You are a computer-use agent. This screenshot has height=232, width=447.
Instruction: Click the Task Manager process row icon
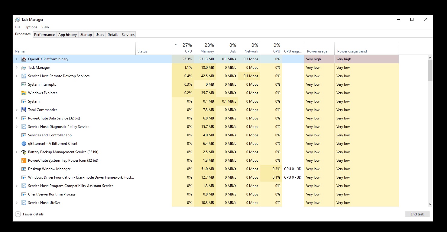[x=24, y=68]
